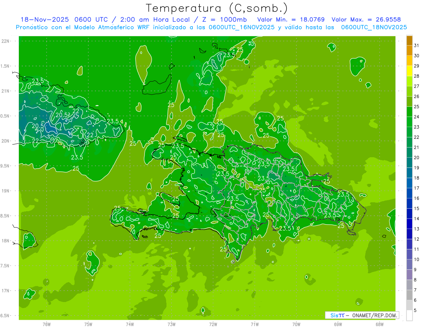Click the '73W' longitude axis label

click(171, 324)
